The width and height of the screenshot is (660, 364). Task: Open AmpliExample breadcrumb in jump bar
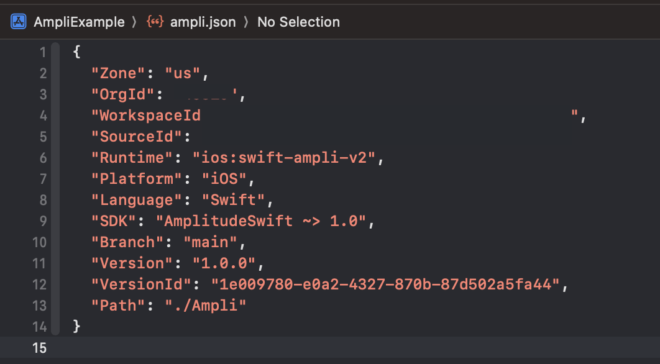point(79,22)
